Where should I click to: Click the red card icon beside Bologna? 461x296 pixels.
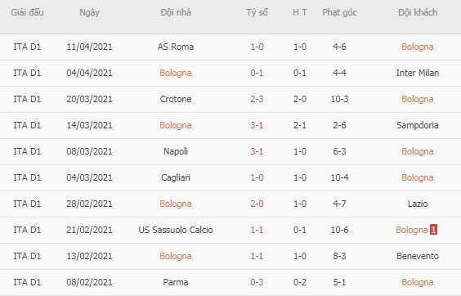coord(433,230)
